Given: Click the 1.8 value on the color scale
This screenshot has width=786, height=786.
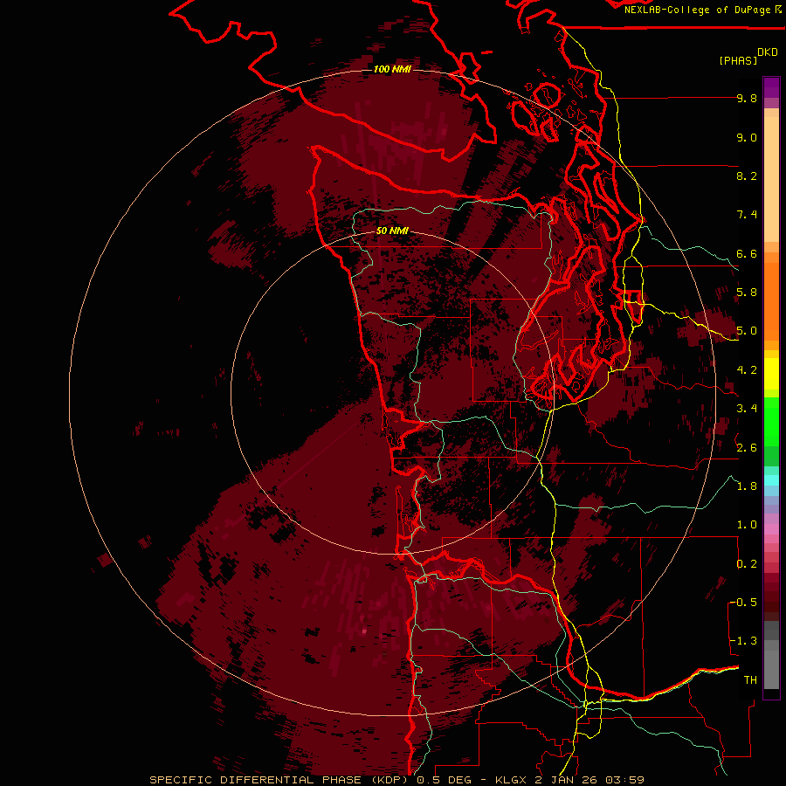Looking at the screenshot, I should click(x=747, y=486).
